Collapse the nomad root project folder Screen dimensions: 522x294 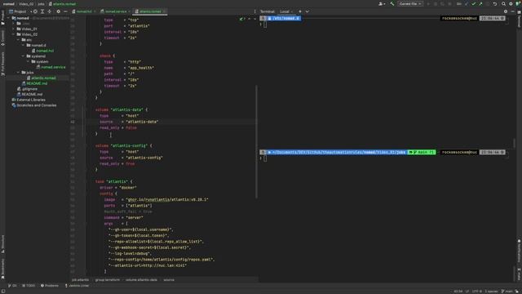click(9, 18)
